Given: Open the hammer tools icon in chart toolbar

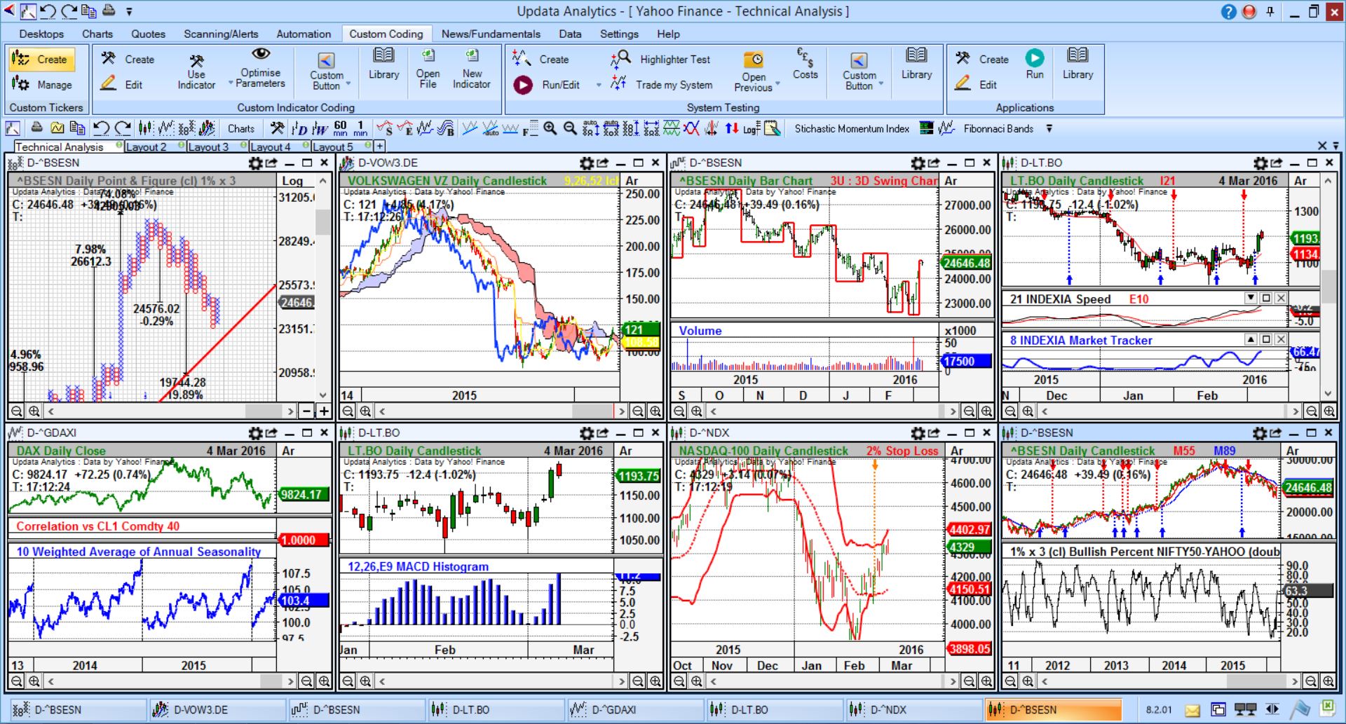Looking at the screenshot, I should tap(278, 128).
